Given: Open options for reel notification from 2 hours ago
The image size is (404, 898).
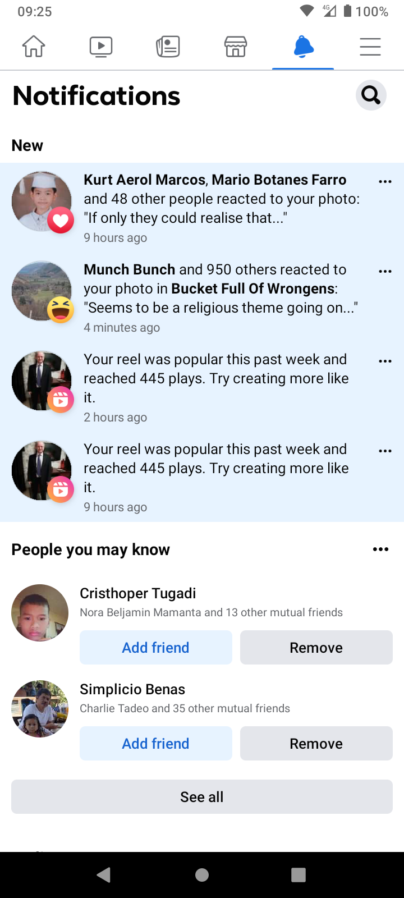Looking at the screenshot, I should point(385,361).
